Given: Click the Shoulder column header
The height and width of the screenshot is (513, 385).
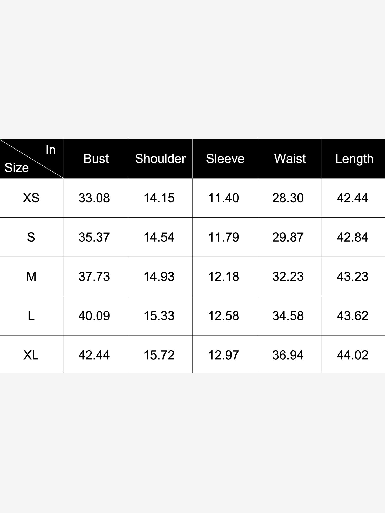Looking at the screenshot, I should [160, 159].
